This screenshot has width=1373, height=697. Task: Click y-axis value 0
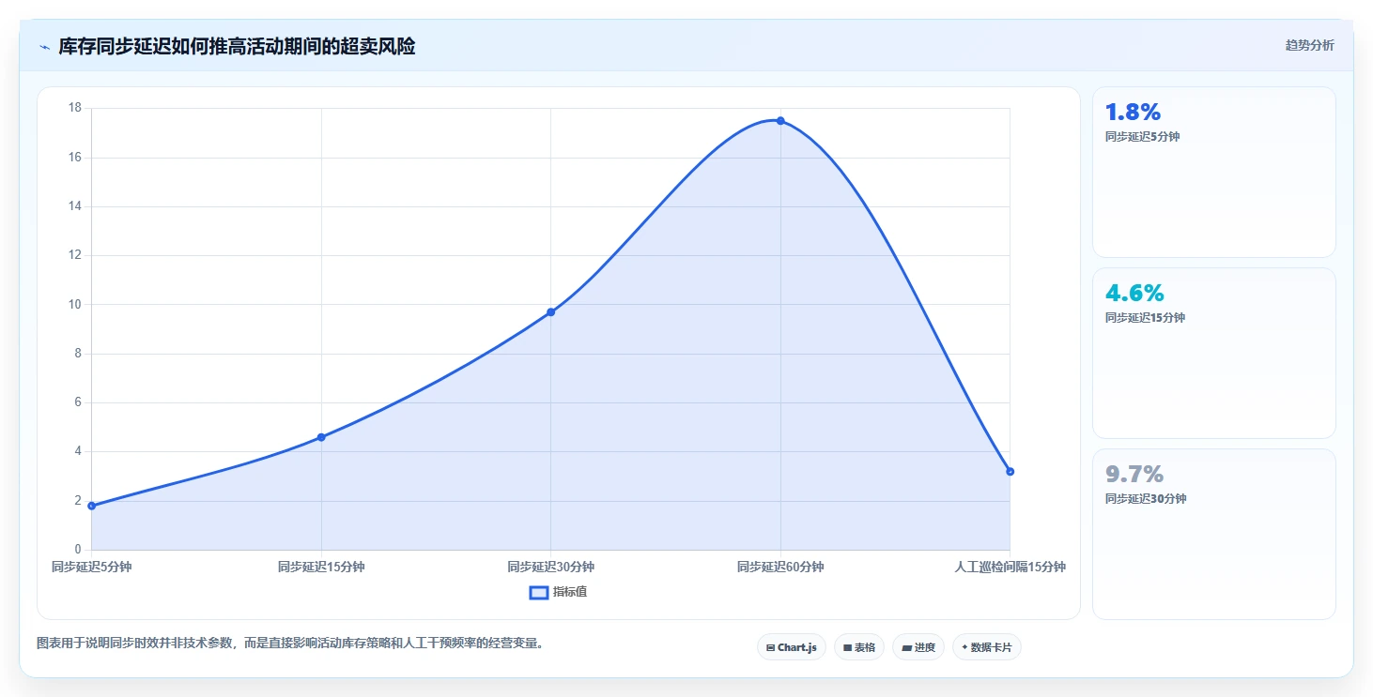pyautogui.click(x=78, y=550)
